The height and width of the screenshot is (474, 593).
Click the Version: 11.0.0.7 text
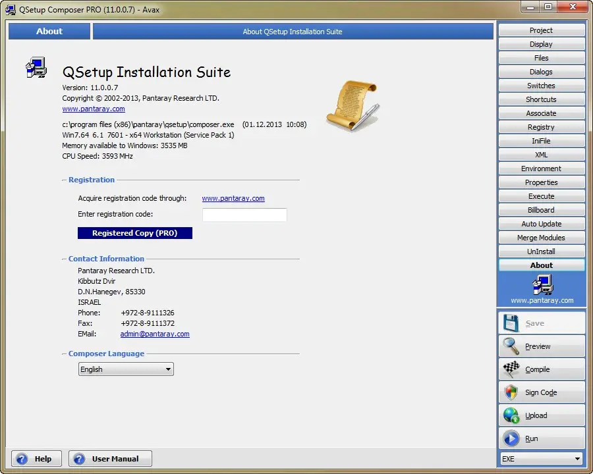90,88
